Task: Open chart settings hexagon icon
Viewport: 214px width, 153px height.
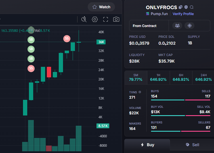Action: coord(95,19)
